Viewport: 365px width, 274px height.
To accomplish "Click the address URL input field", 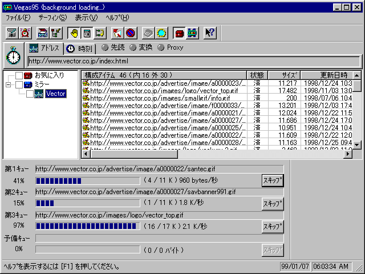I will tap(194, 62).
